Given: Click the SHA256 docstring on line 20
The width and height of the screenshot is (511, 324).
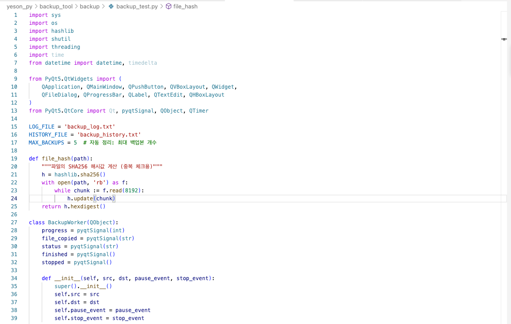Looking at the screenshot, I should point(102,167).
